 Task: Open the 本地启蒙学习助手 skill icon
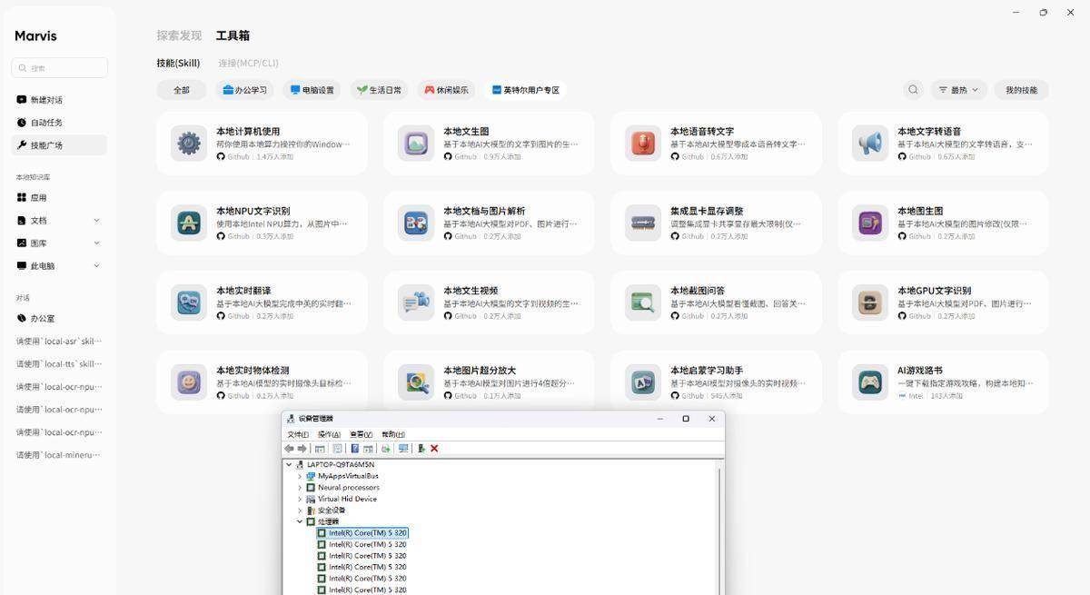click(x=643, y=382)
